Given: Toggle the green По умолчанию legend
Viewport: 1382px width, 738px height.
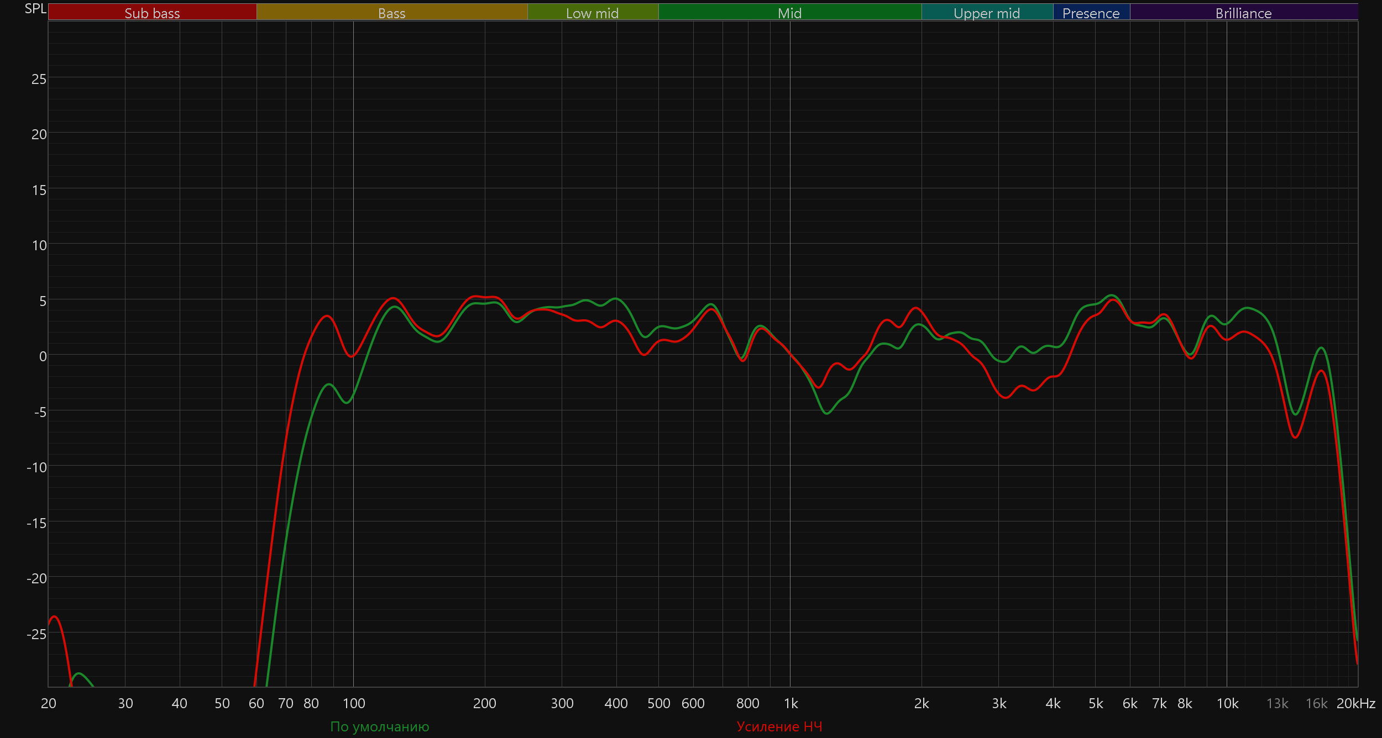Looking at the screenshot, I should click(x=379, y=726).
